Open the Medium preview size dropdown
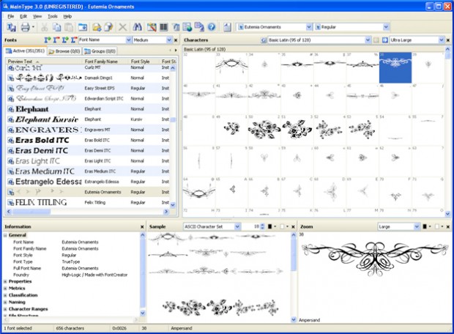The height and width of the screenshot is (334, 454). pyautogui.click(x=169, y=40)
